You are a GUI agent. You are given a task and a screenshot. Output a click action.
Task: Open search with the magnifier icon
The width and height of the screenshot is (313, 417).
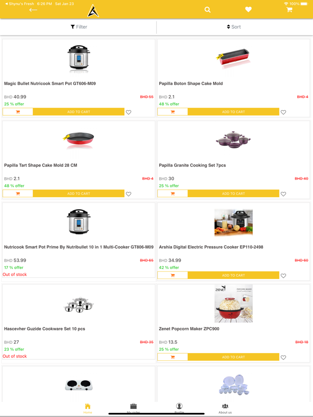coord(207,10)
